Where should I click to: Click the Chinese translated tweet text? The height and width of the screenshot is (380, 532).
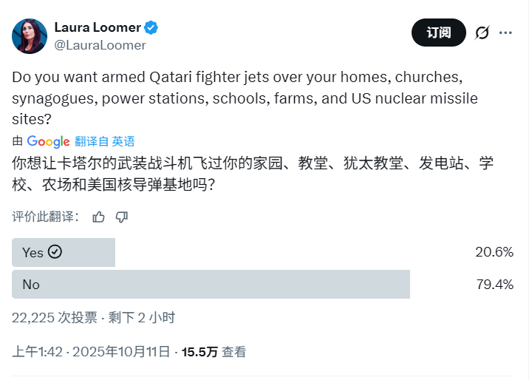(x=251, y=173)
